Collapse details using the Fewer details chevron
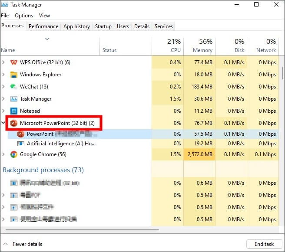The height and width of the screenshot is (252, 285). (x=6, y=244)
